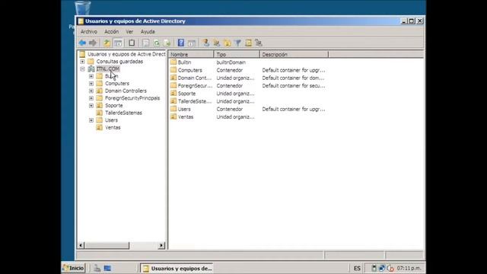Open the Acción menu
Image resolution: width=487 pixels, height=274 pixels.
coord(112,32)
